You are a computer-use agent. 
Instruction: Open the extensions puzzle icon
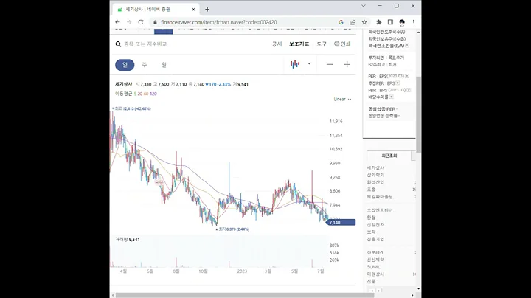point(378,22)
